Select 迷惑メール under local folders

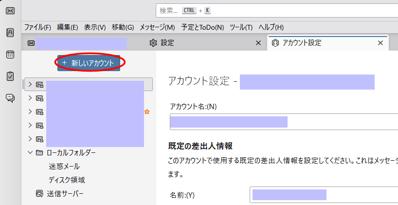click(64, 167)
